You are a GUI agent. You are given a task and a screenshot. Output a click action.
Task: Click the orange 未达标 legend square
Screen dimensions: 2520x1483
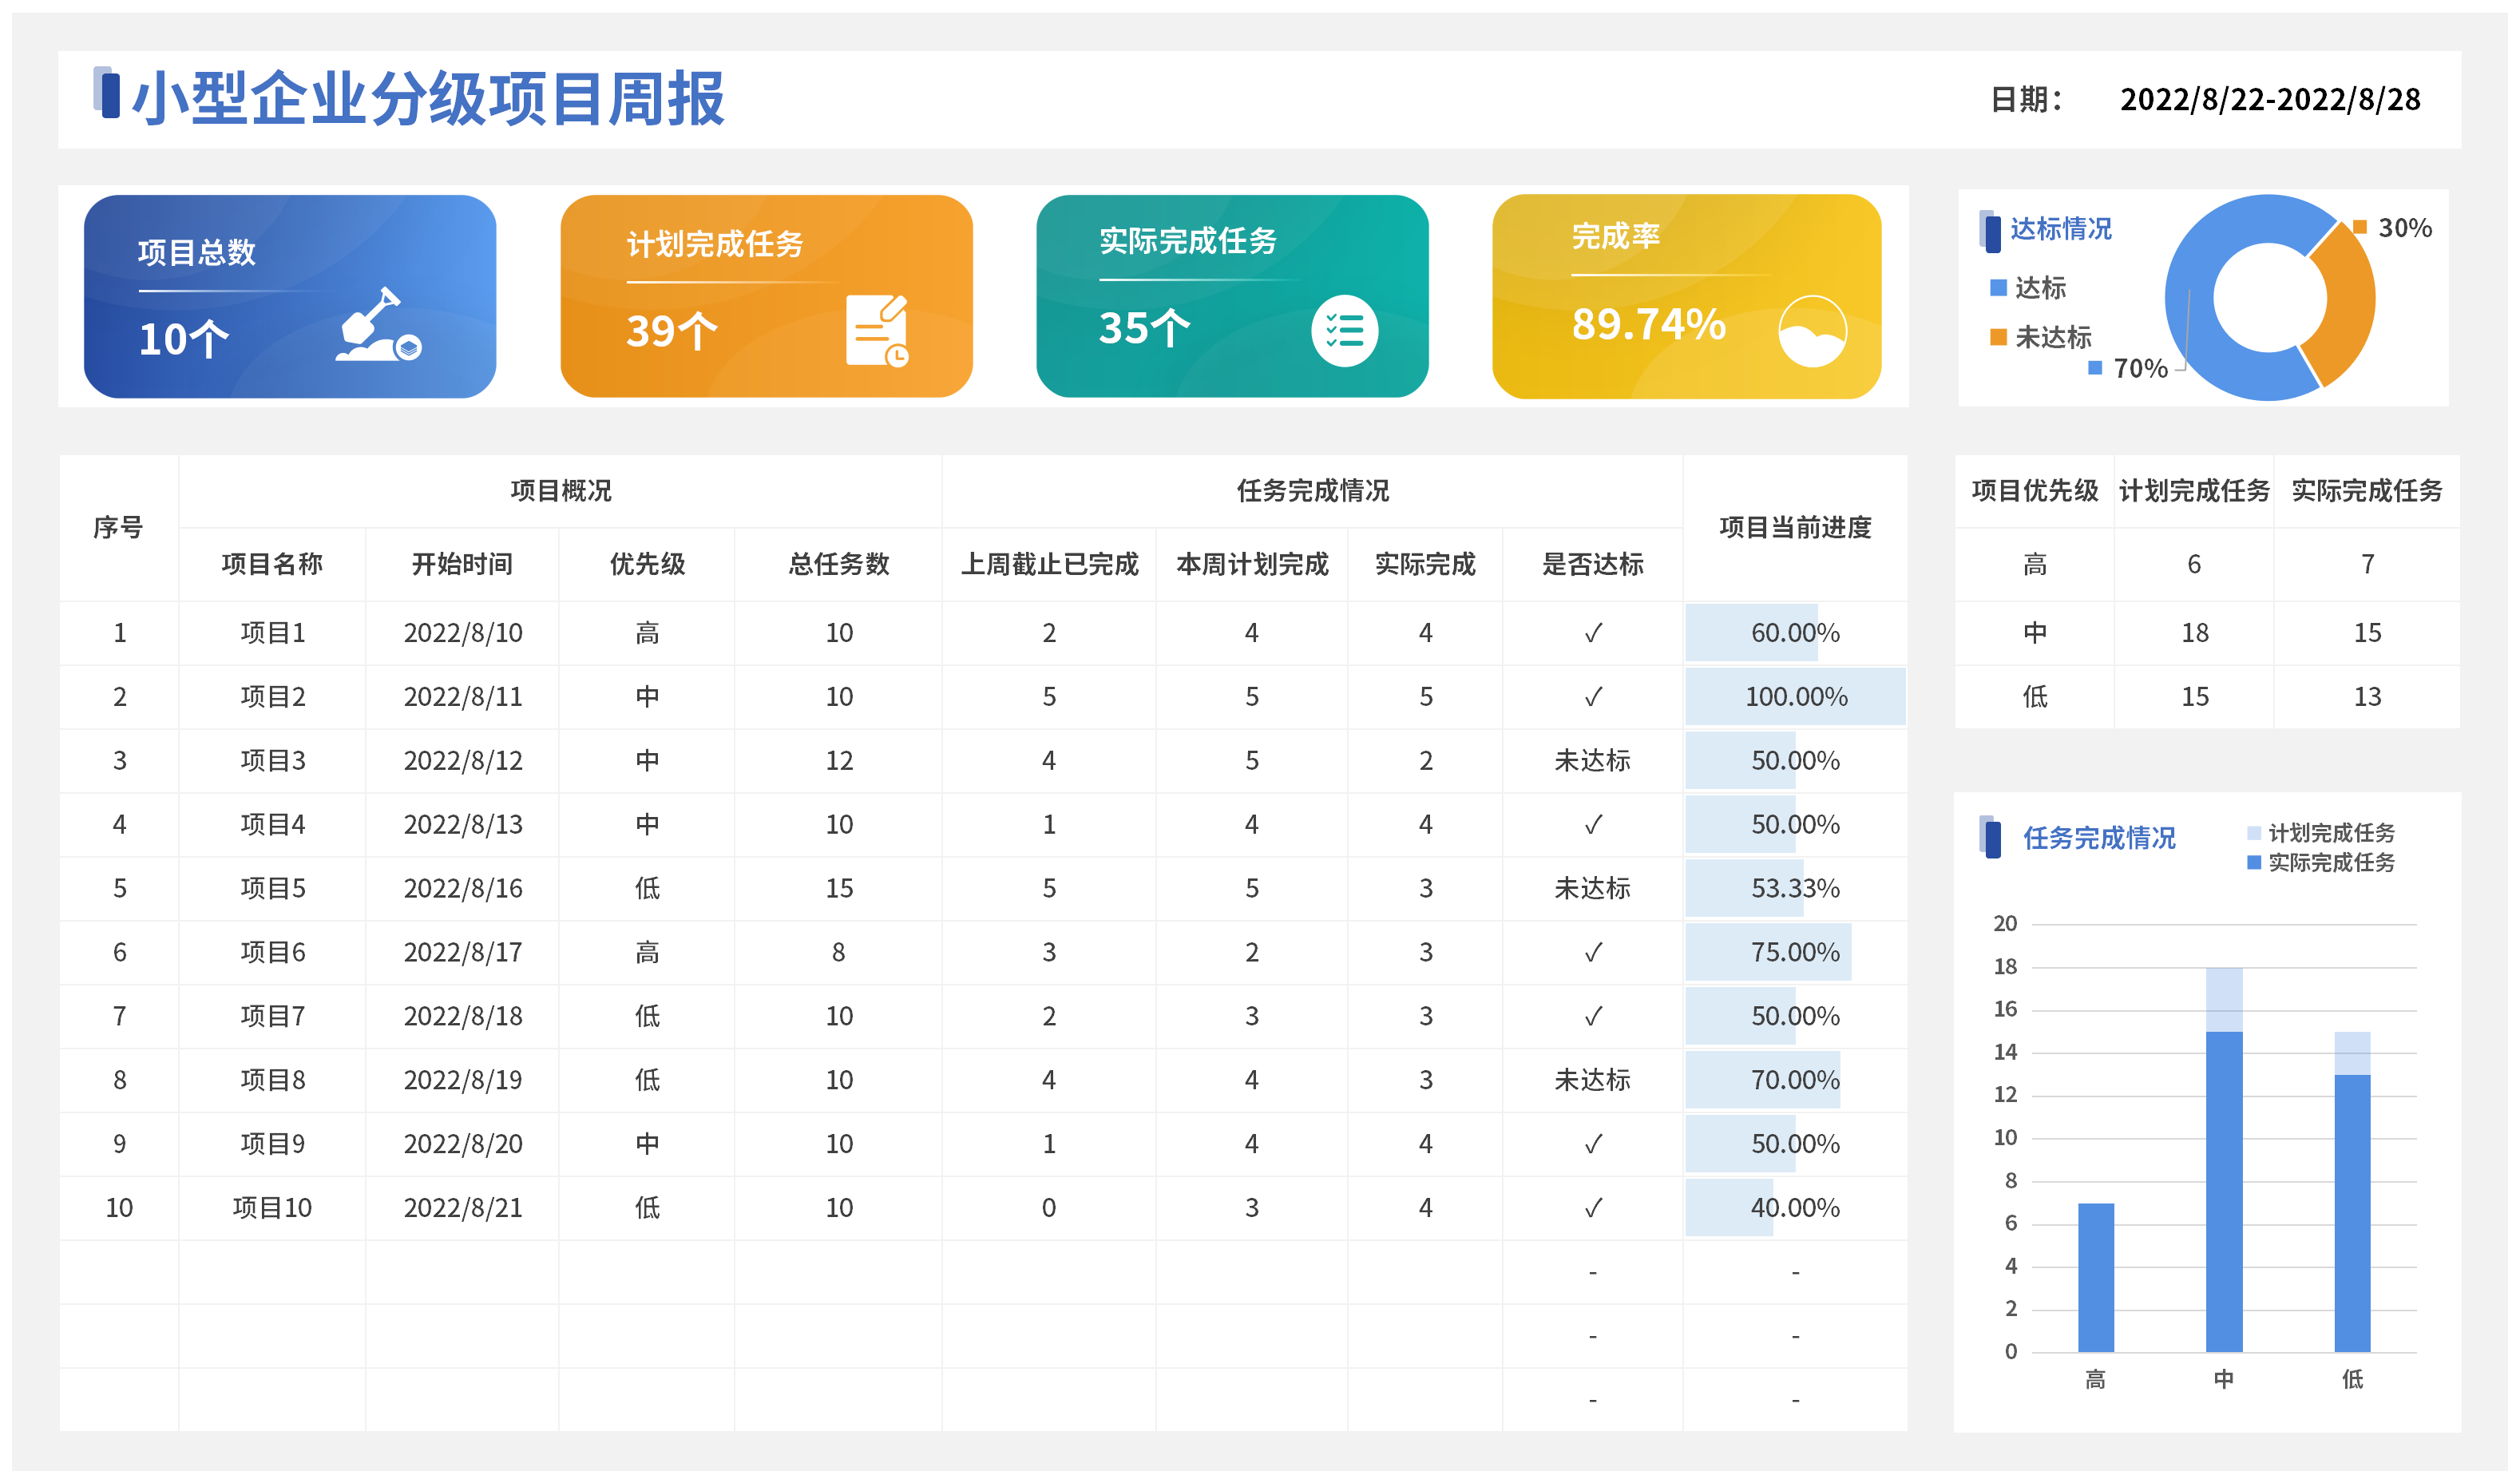pos(1998,337)
